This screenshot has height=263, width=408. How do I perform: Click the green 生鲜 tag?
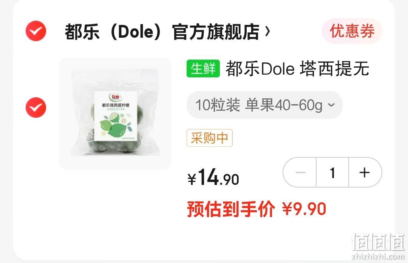203,69
